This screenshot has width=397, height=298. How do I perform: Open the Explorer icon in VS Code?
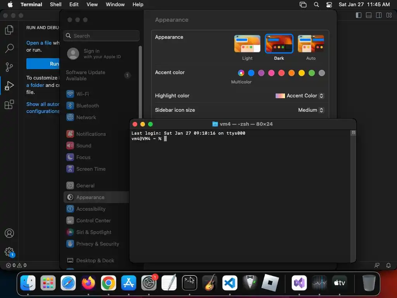[x=9, y=30]
